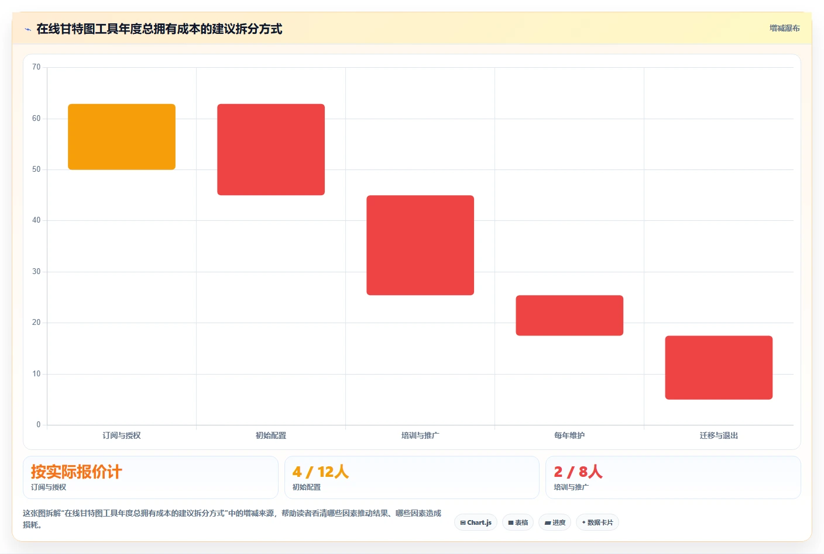
Task: Click the 增减瀑布 tag in header
Action: tap(784, 28)
